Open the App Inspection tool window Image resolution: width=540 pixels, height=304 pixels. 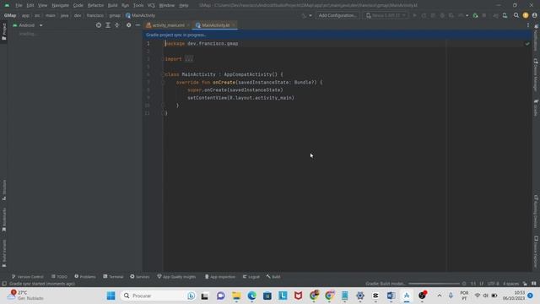tap(219, 277)
